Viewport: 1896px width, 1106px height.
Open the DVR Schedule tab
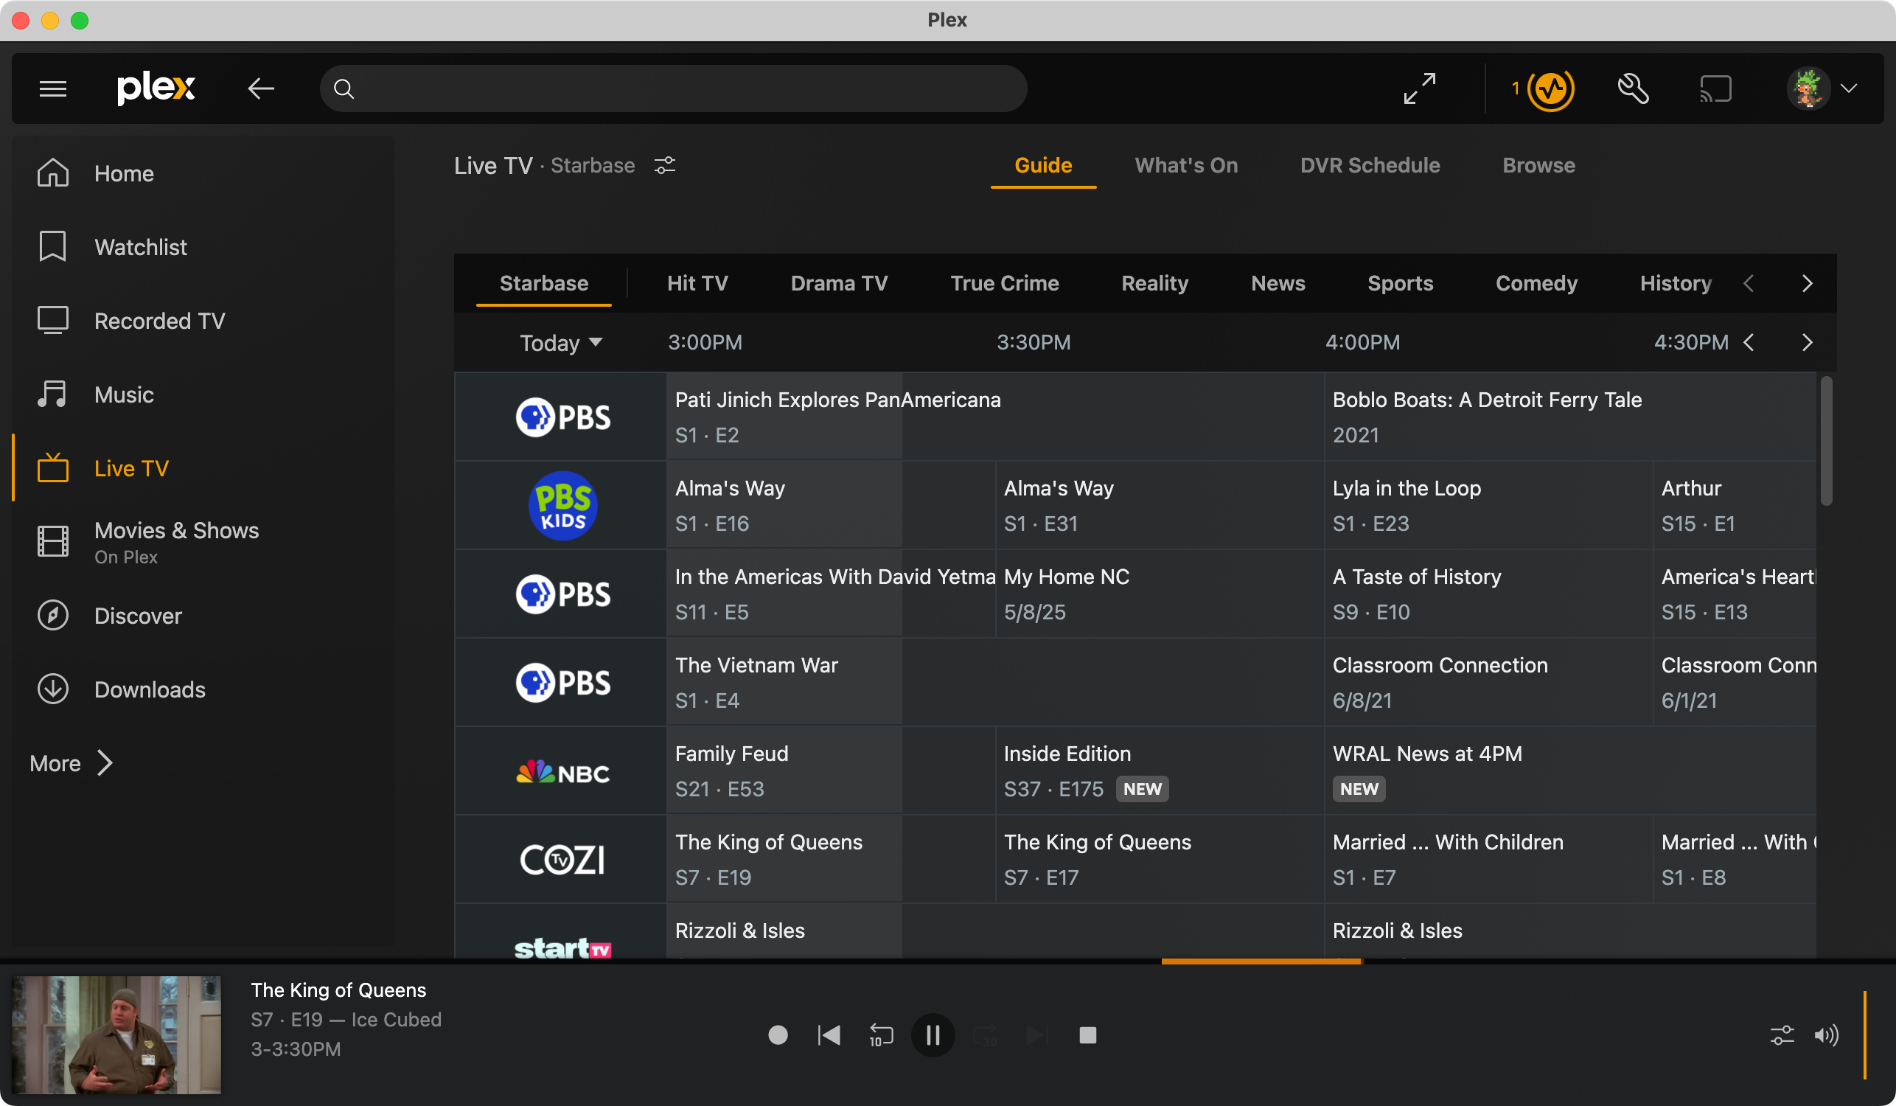pos(1370,165)
